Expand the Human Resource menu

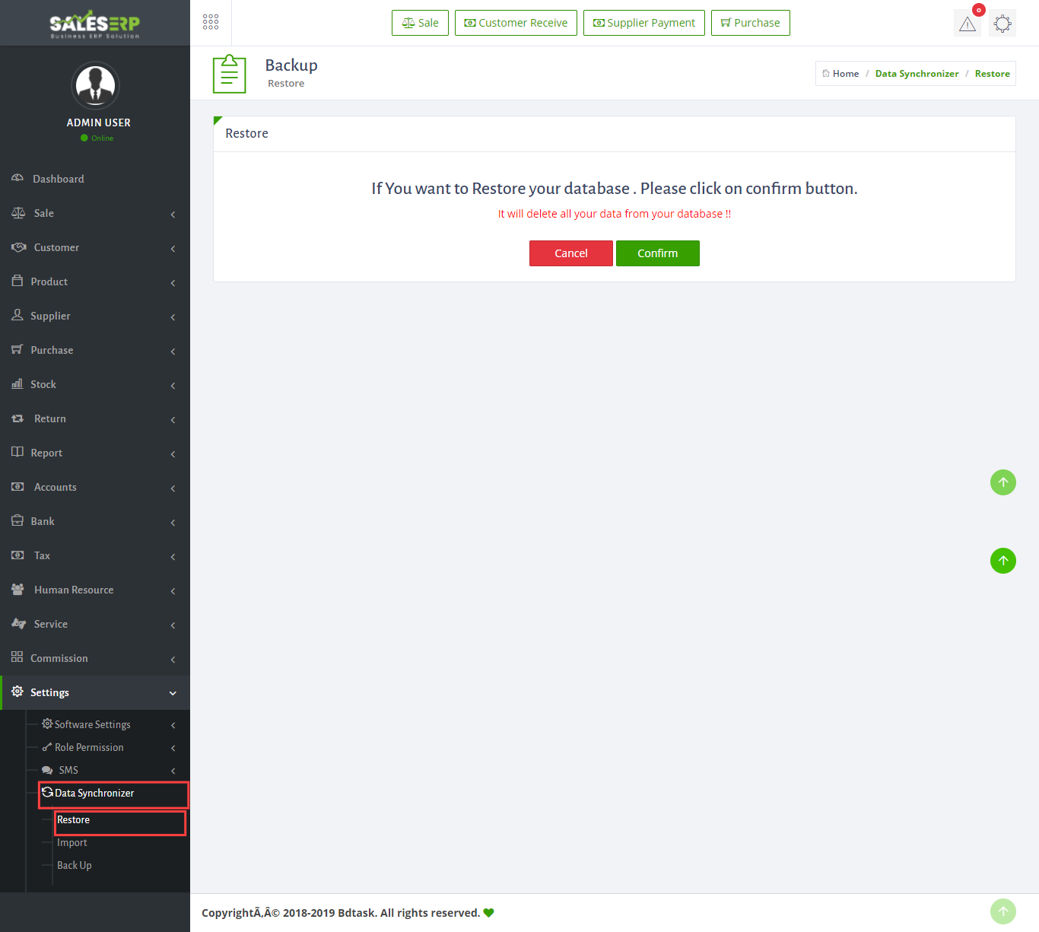[x=73, y=590]
